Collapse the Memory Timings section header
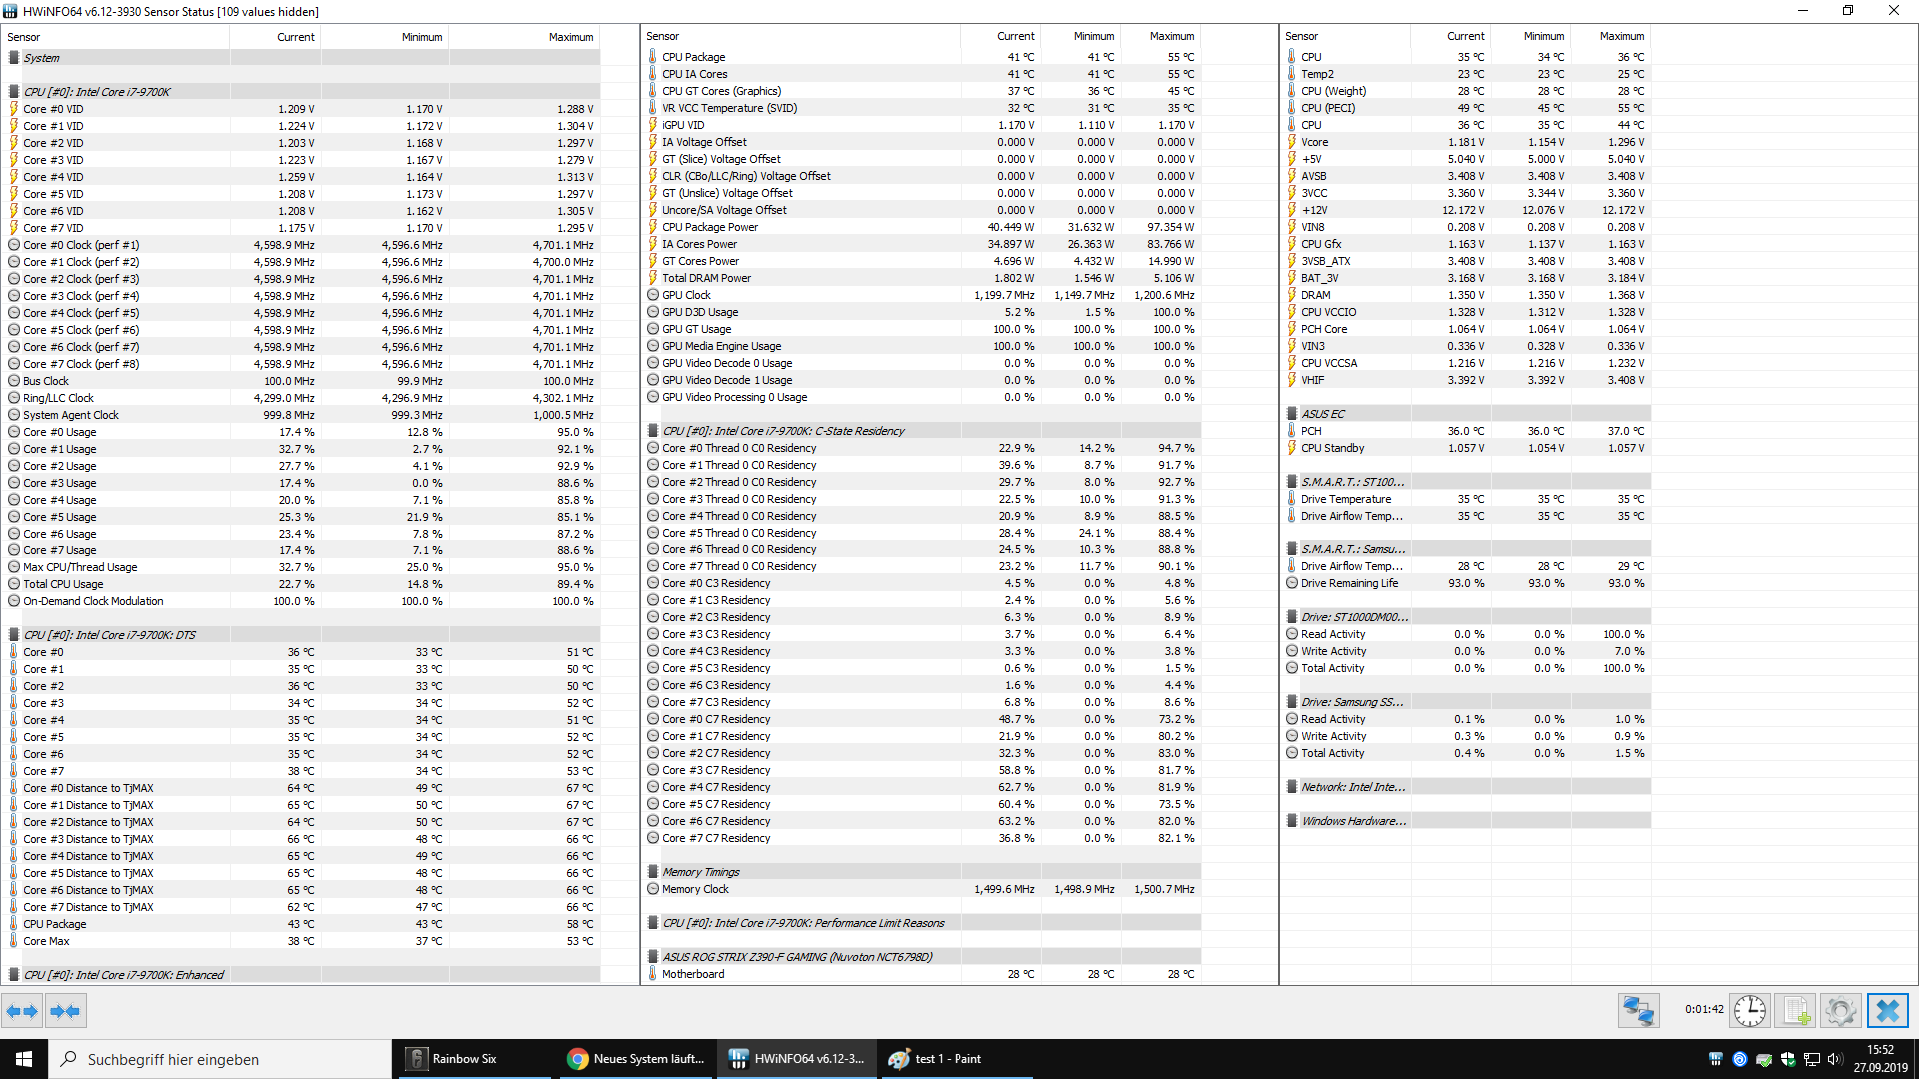The image size is (1919, 1079). (700, 872)
